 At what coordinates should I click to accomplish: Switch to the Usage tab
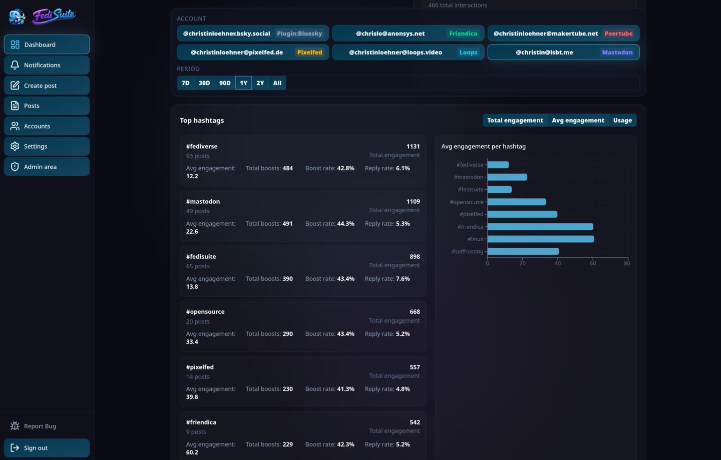(x=622, y=120)
